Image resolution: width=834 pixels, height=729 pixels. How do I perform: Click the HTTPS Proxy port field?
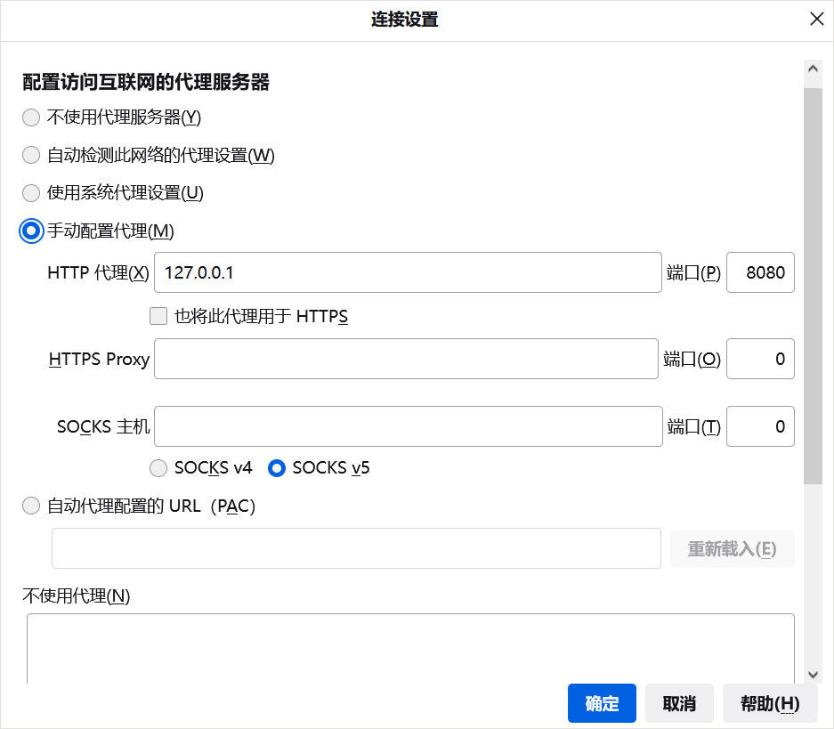coord(760,360)
